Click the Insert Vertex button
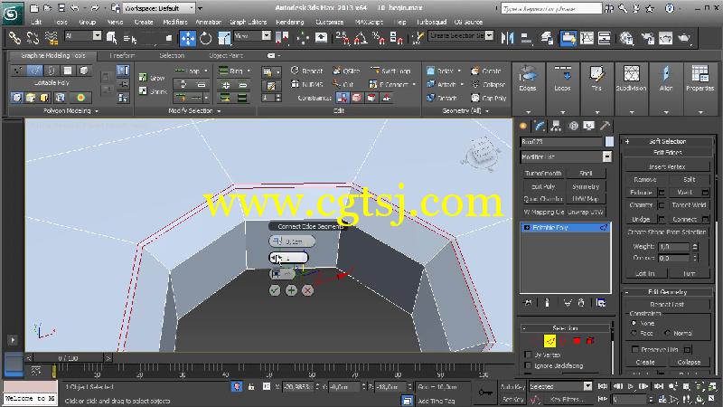The image size is (723, 407). tap(667, 166)
